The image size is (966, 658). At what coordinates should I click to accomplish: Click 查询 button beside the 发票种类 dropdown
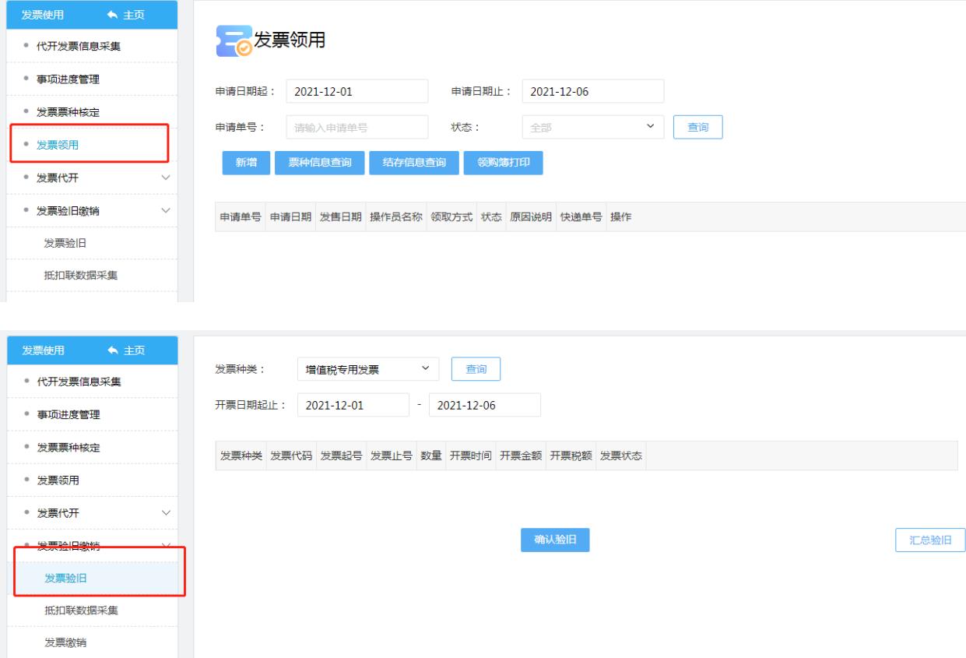pos(476,369)
